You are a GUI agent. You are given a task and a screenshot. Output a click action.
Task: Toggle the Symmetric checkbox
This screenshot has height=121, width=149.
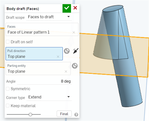point(8,89)
